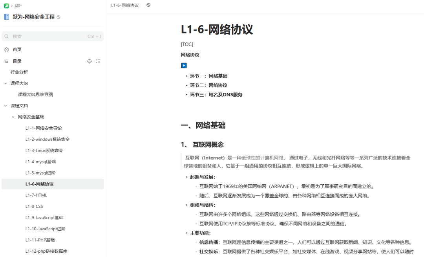Open L1-5-mysql进阶 document
This screenshot has height=257, width=424.
pos(40,173)
